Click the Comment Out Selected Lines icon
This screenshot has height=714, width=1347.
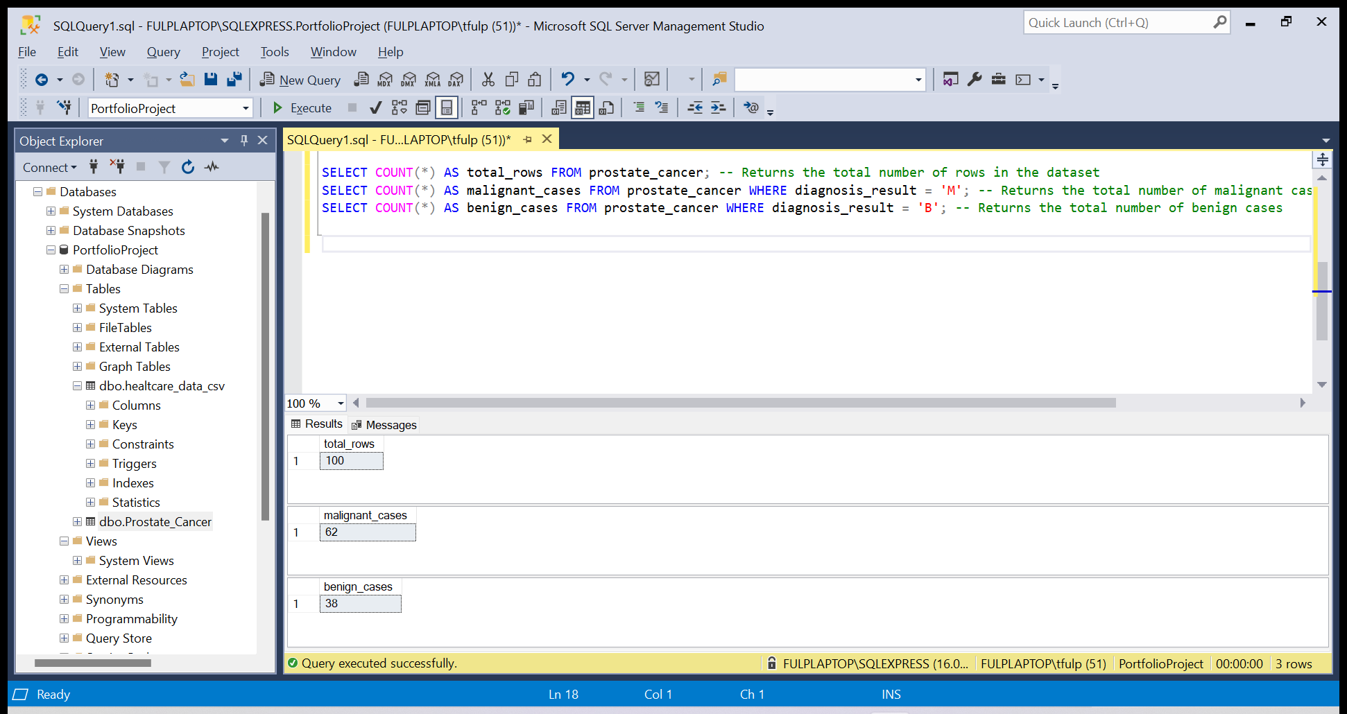coord(638,107)
